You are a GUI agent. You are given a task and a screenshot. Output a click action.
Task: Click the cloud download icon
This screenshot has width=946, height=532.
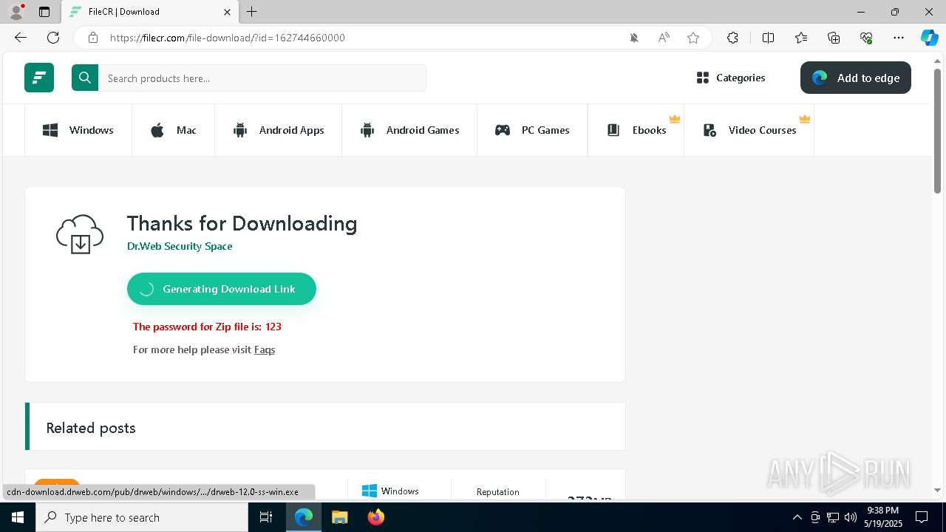[80, 234]
